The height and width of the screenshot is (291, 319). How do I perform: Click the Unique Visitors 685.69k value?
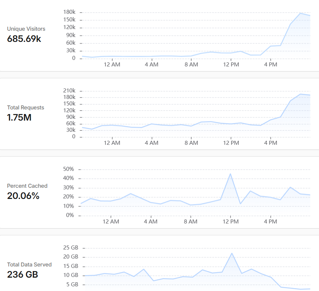point(24,39)
